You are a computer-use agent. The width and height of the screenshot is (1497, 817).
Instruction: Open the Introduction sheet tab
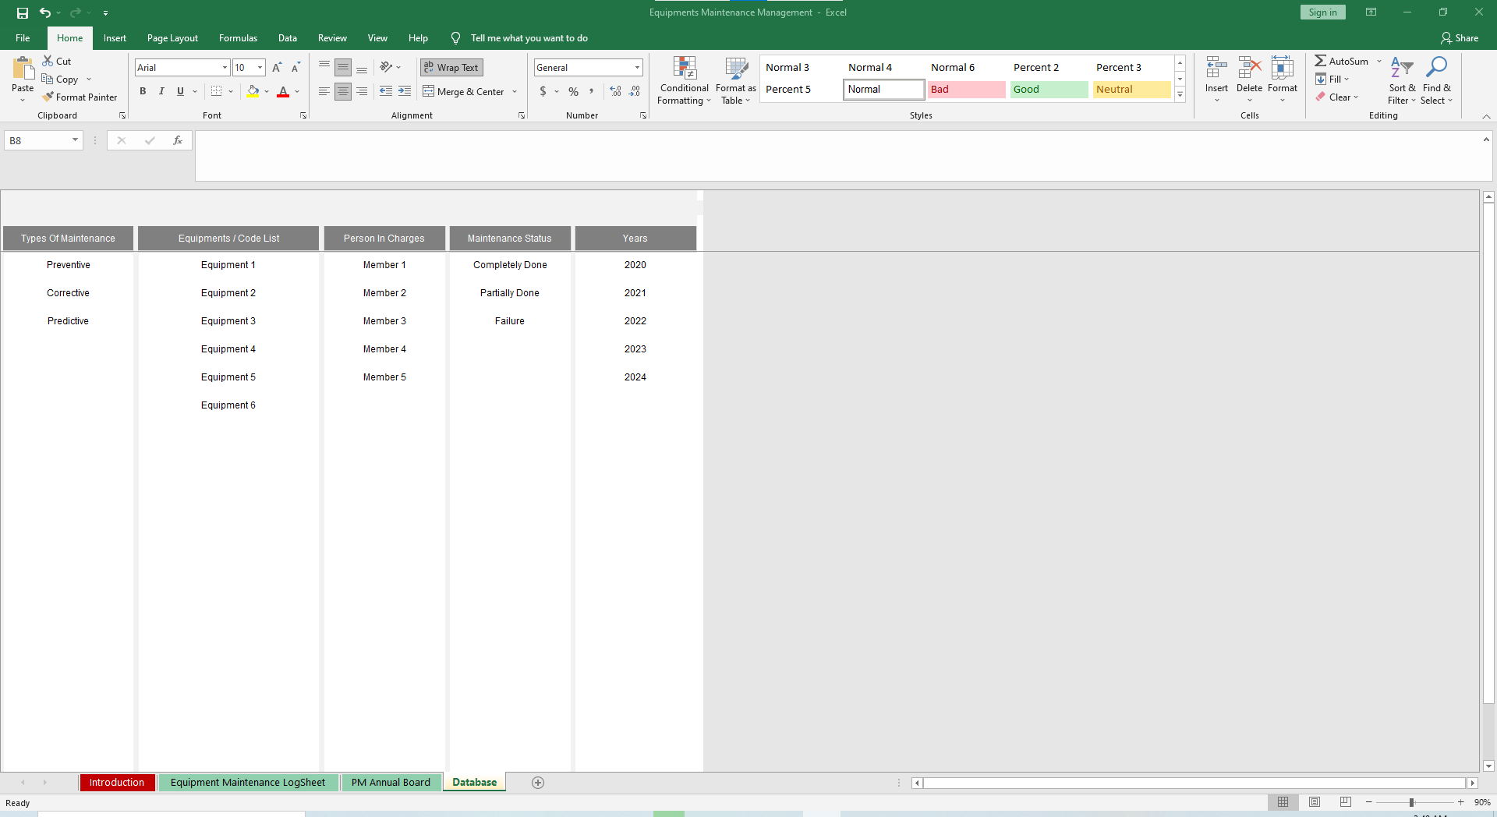[x=117, y=783]
